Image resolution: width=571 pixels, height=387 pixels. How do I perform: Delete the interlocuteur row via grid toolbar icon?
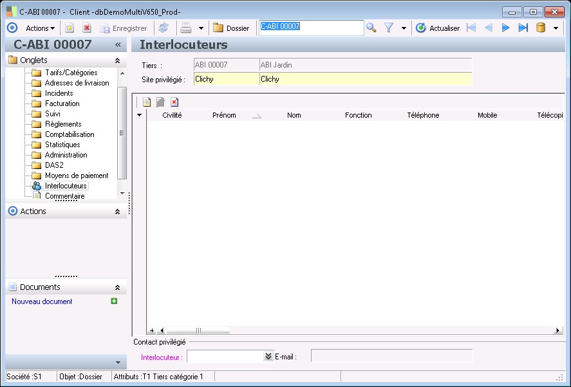[x=174, y=102]
